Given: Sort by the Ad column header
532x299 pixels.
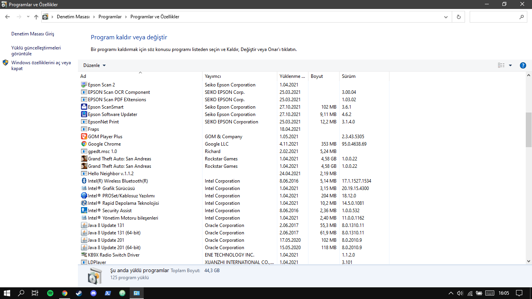Looking at the screenshot, I should [140, 76].
